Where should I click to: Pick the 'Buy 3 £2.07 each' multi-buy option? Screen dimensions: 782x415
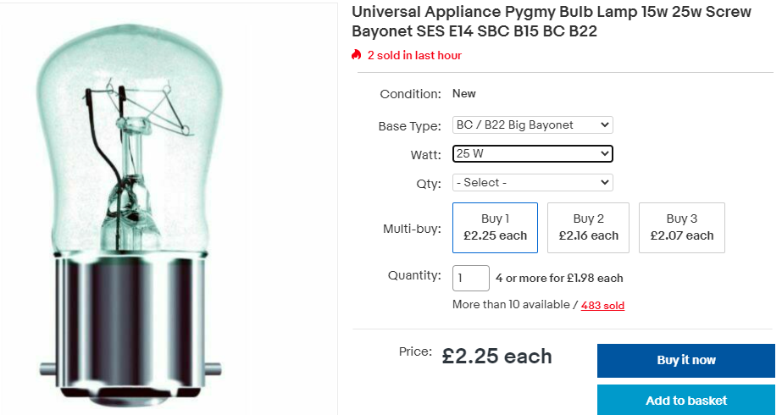coord(681,227)
